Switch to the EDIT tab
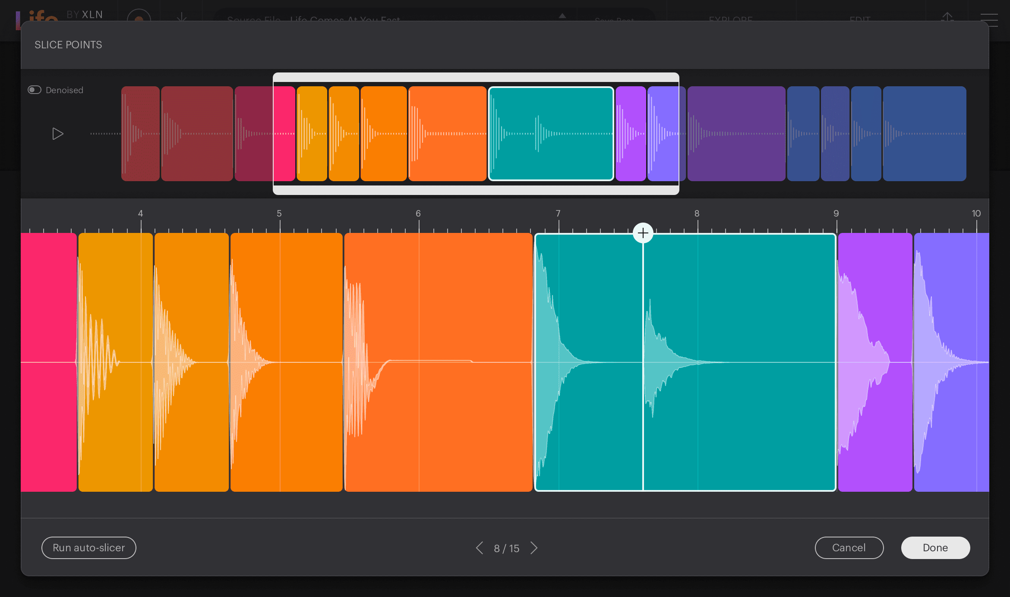 (861, 19)
